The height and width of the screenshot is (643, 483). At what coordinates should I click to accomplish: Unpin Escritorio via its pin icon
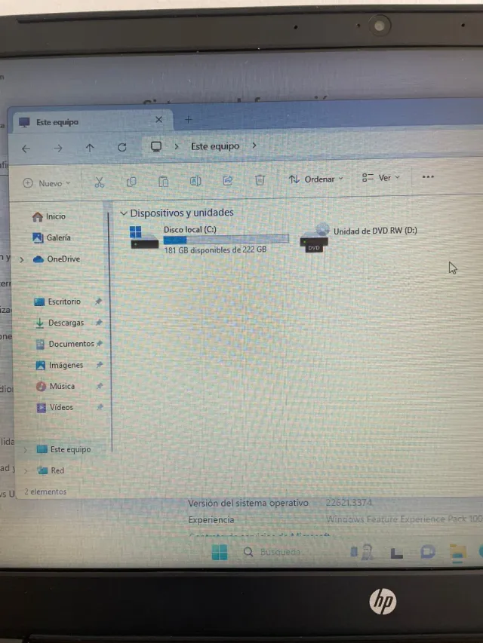click(x=98, y=302)
